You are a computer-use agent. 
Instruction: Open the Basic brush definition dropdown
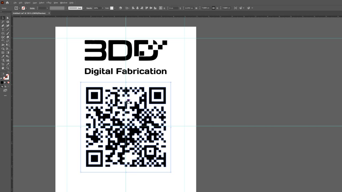[x=84, y=8]
